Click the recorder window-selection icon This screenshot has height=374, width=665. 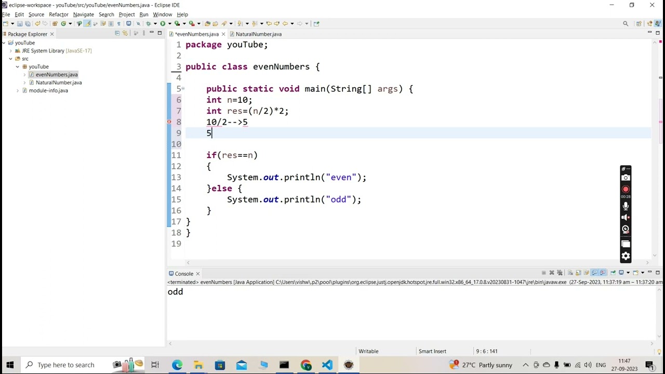[x=626, y=244]
